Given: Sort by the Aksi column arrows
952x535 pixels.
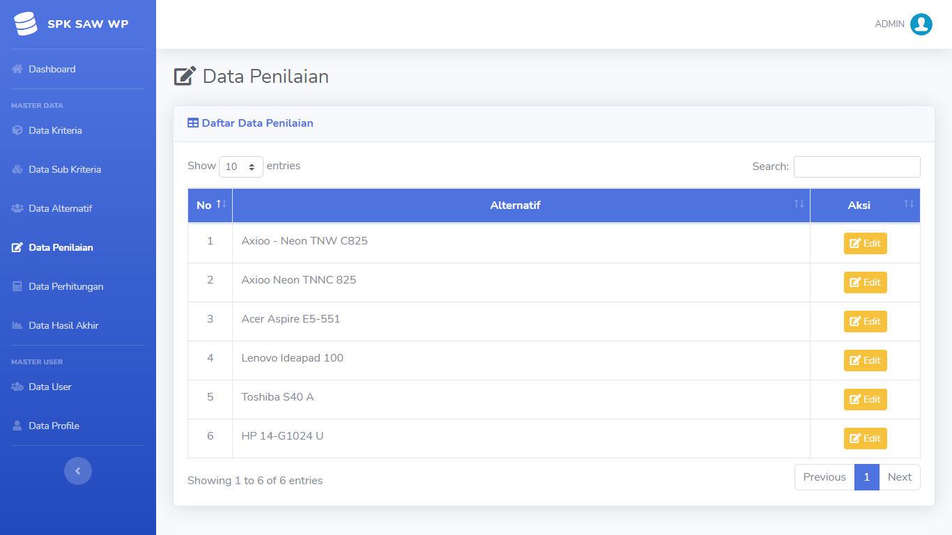Looking at the screenshot, I should point(909,204).
